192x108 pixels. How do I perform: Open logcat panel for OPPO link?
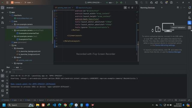(33, 84)
